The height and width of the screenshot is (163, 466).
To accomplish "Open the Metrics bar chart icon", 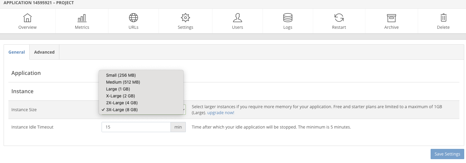I will 82,18.
